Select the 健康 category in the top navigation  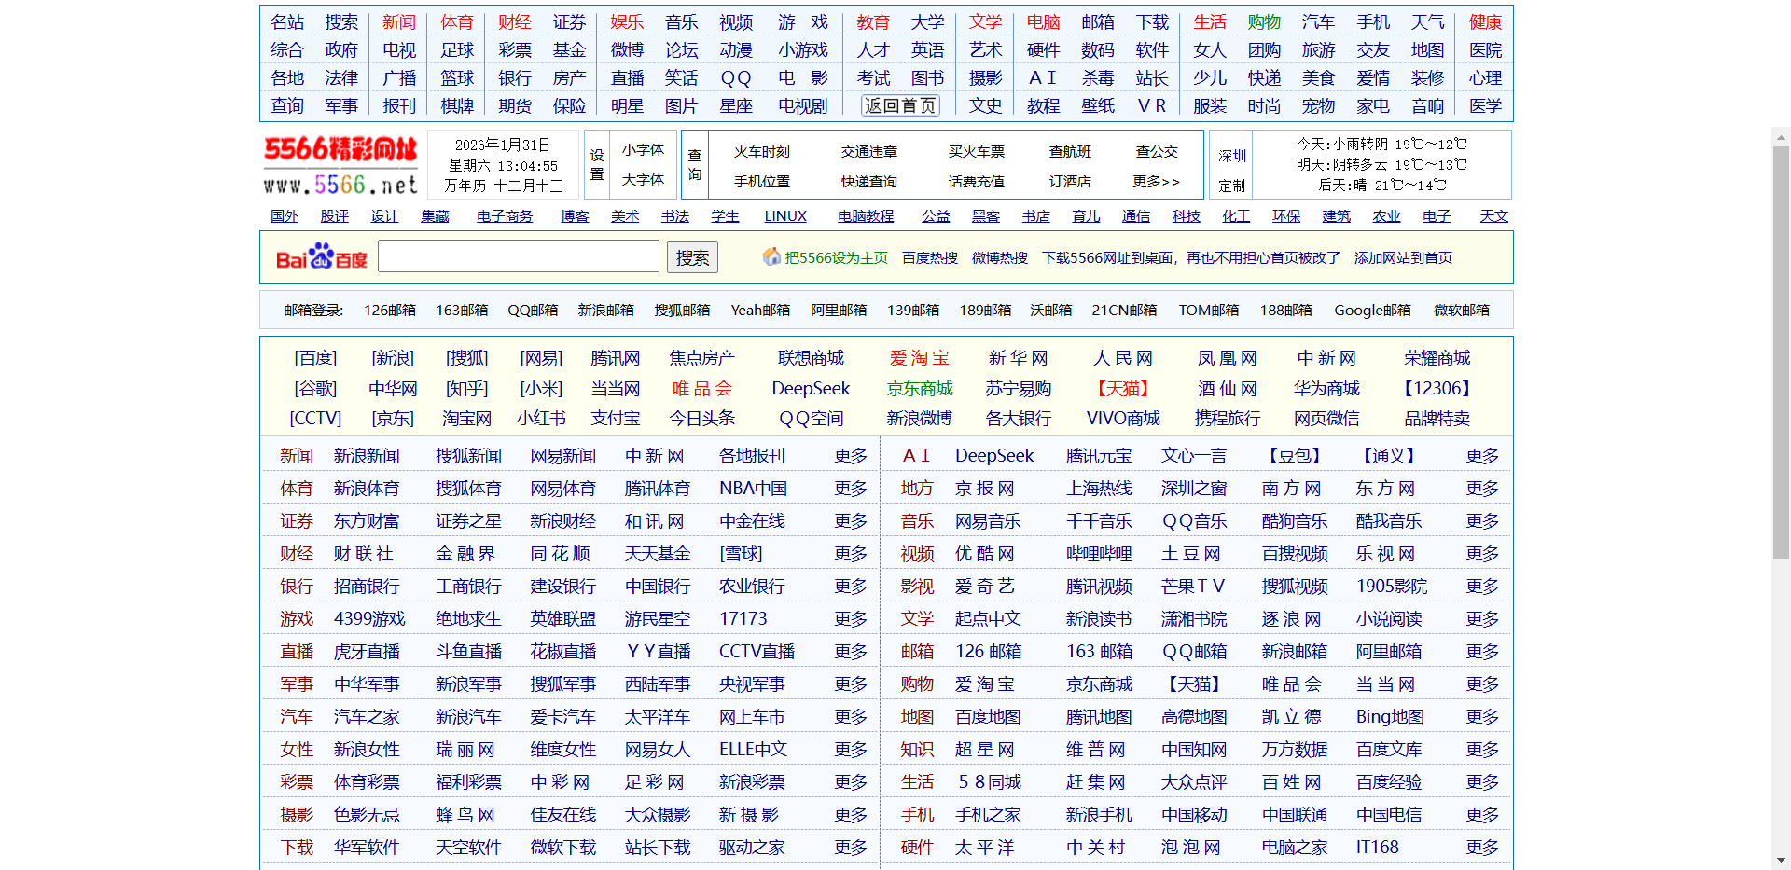point(1484,21)
